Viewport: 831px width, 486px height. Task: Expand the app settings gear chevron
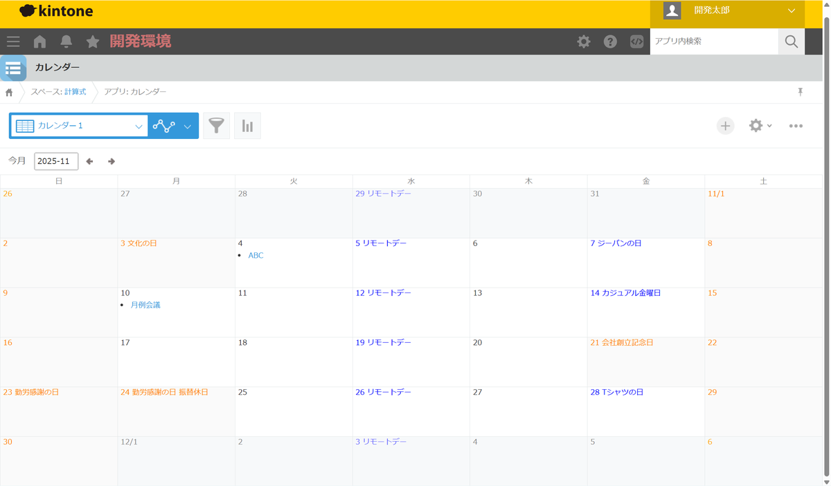coord(769,126)
